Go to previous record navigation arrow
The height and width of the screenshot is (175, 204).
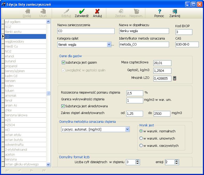19,171
